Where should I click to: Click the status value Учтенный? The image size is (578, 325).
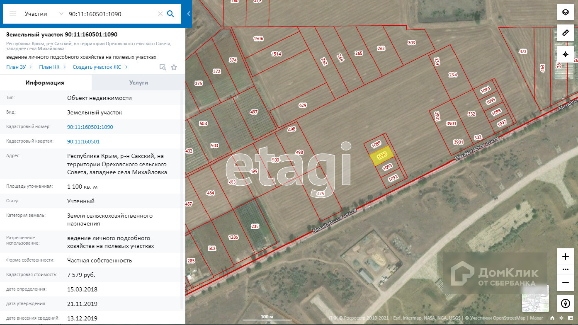coord(81,201)
